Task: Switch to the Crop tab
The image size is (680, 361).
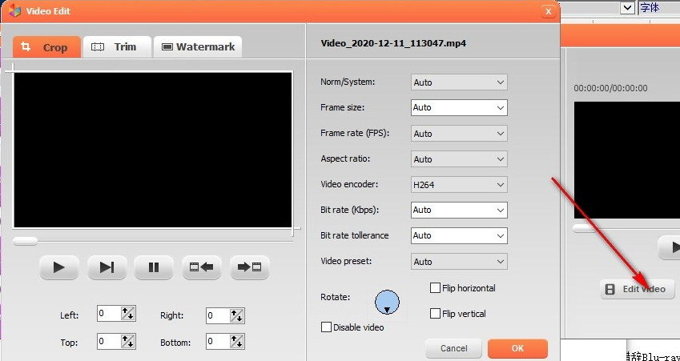Action: [46, 46]
